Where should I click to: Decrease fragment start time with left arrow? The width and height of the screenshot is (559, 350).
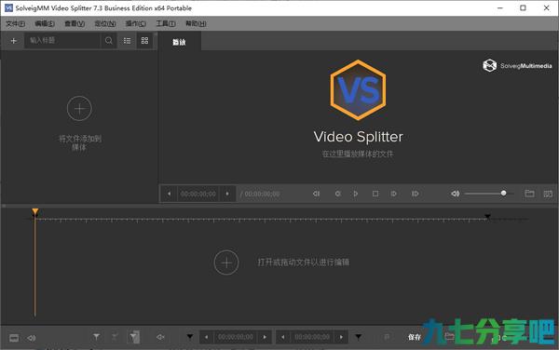pyautogui.click(x=207, y=337)
